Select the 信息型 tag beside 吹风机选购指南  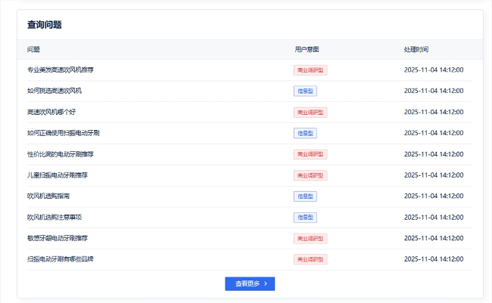point(305,196)
